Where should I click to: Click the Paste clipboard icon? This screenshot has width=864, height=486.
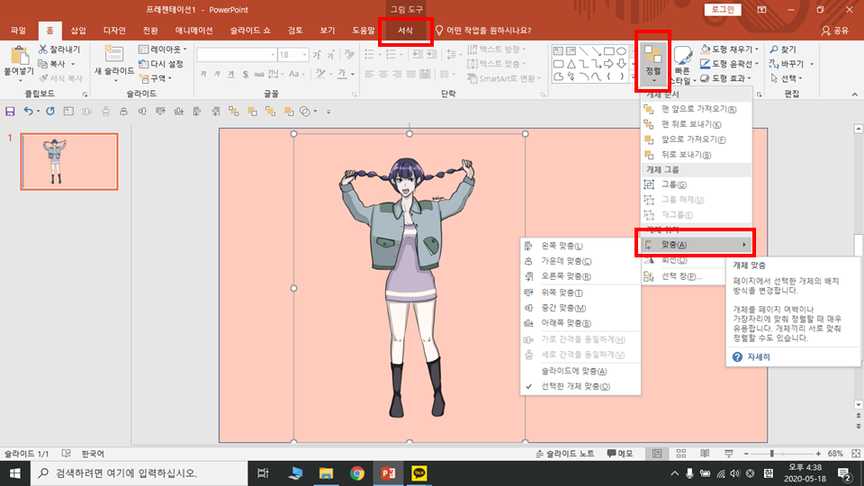(19, 56)
